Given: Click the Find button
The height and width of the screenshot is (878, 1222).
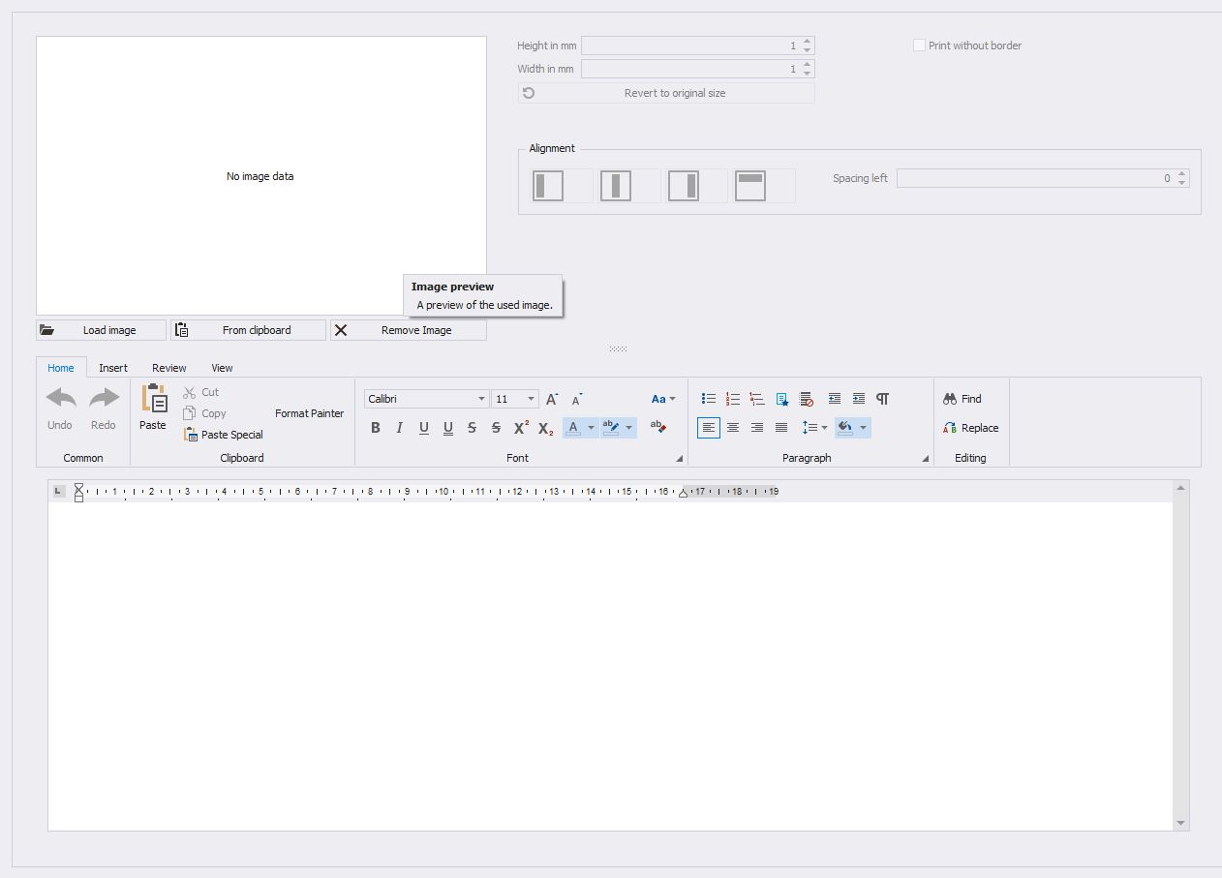Looking at the screenshot, I should pyautogui.click(x=963, y=399).
